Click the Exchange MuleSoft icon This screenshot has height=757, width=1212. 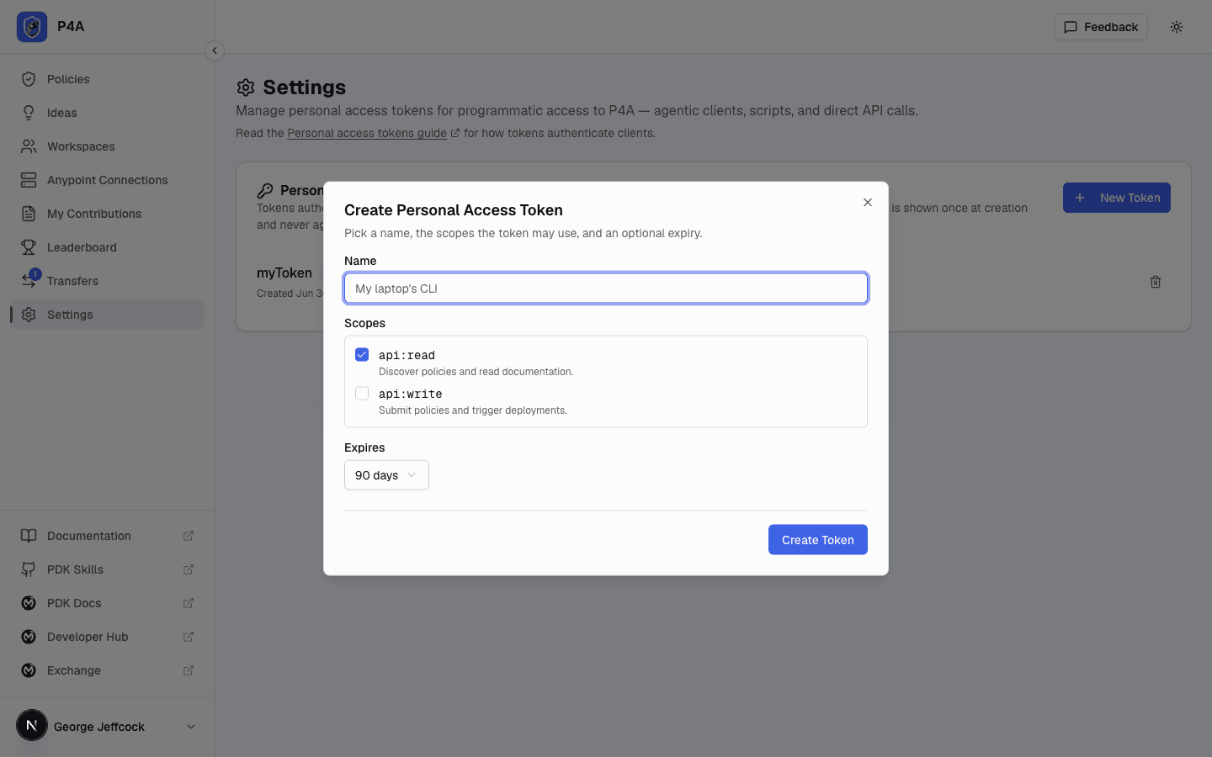(29, 670)
